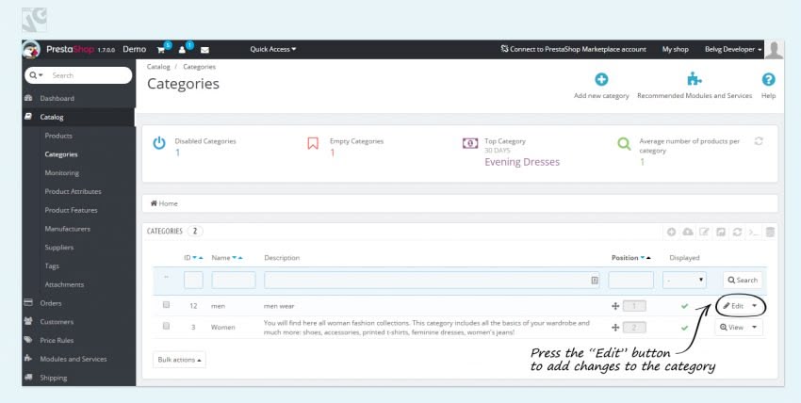Open the Bulk actions dropdown
Image resolution: width=801 pixels, height=403 pixels.
[x=179, y=360]
